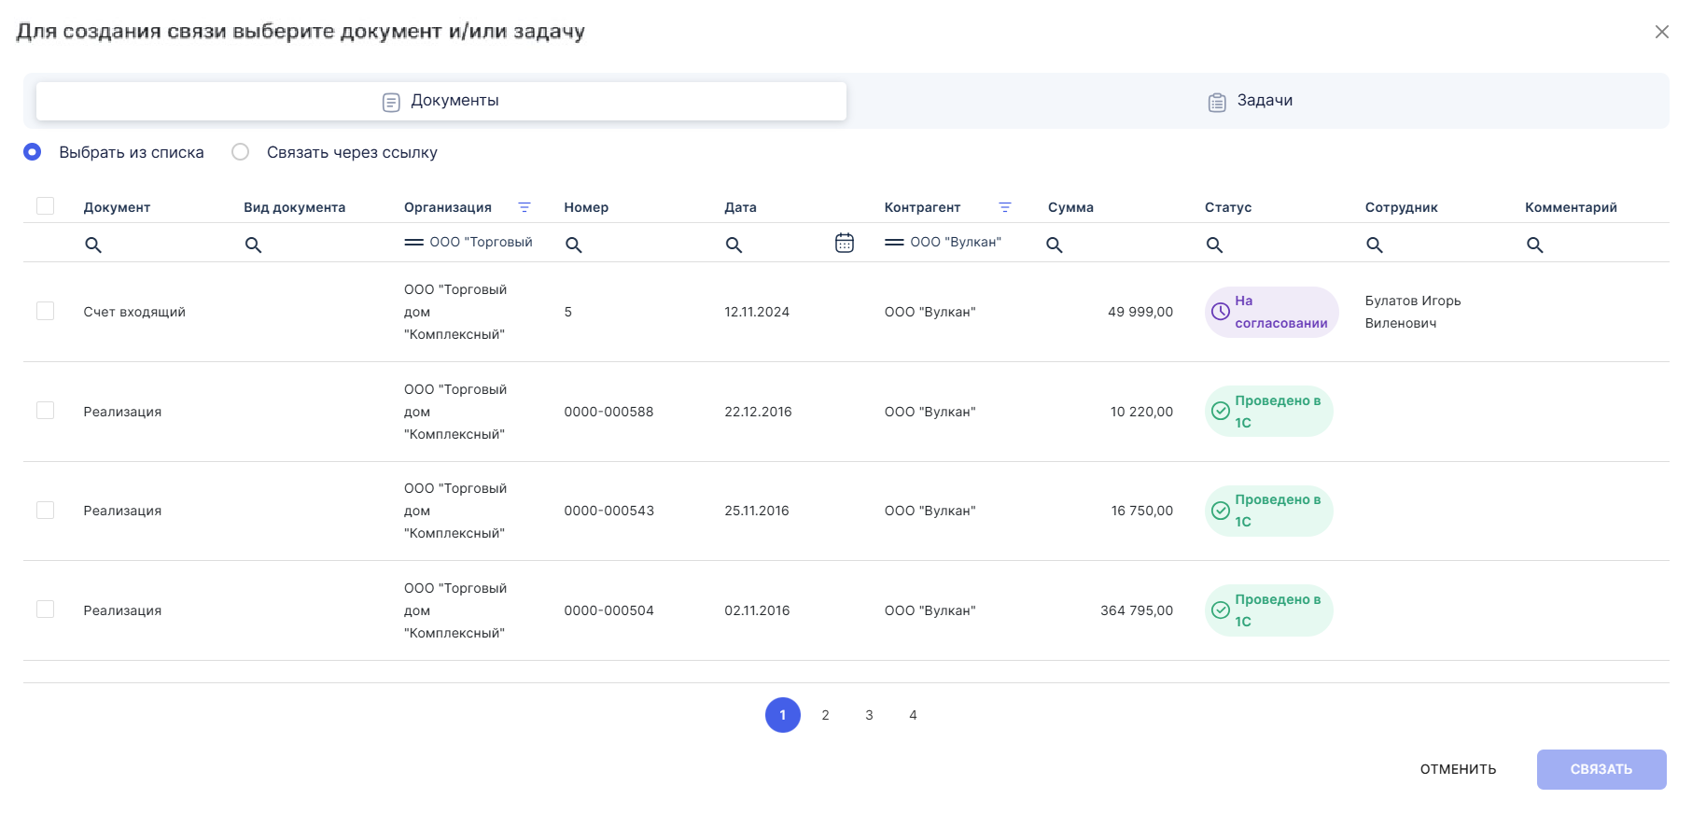Click search icon under Статус column
Image resolution: width=1692 pixels, height=813 pixels.
coord(1214,245)
